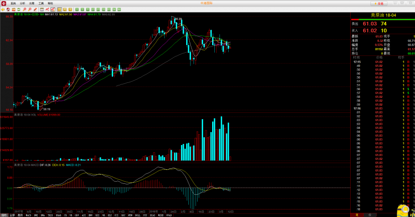Select the green 30-minute period button

(103, 9)
